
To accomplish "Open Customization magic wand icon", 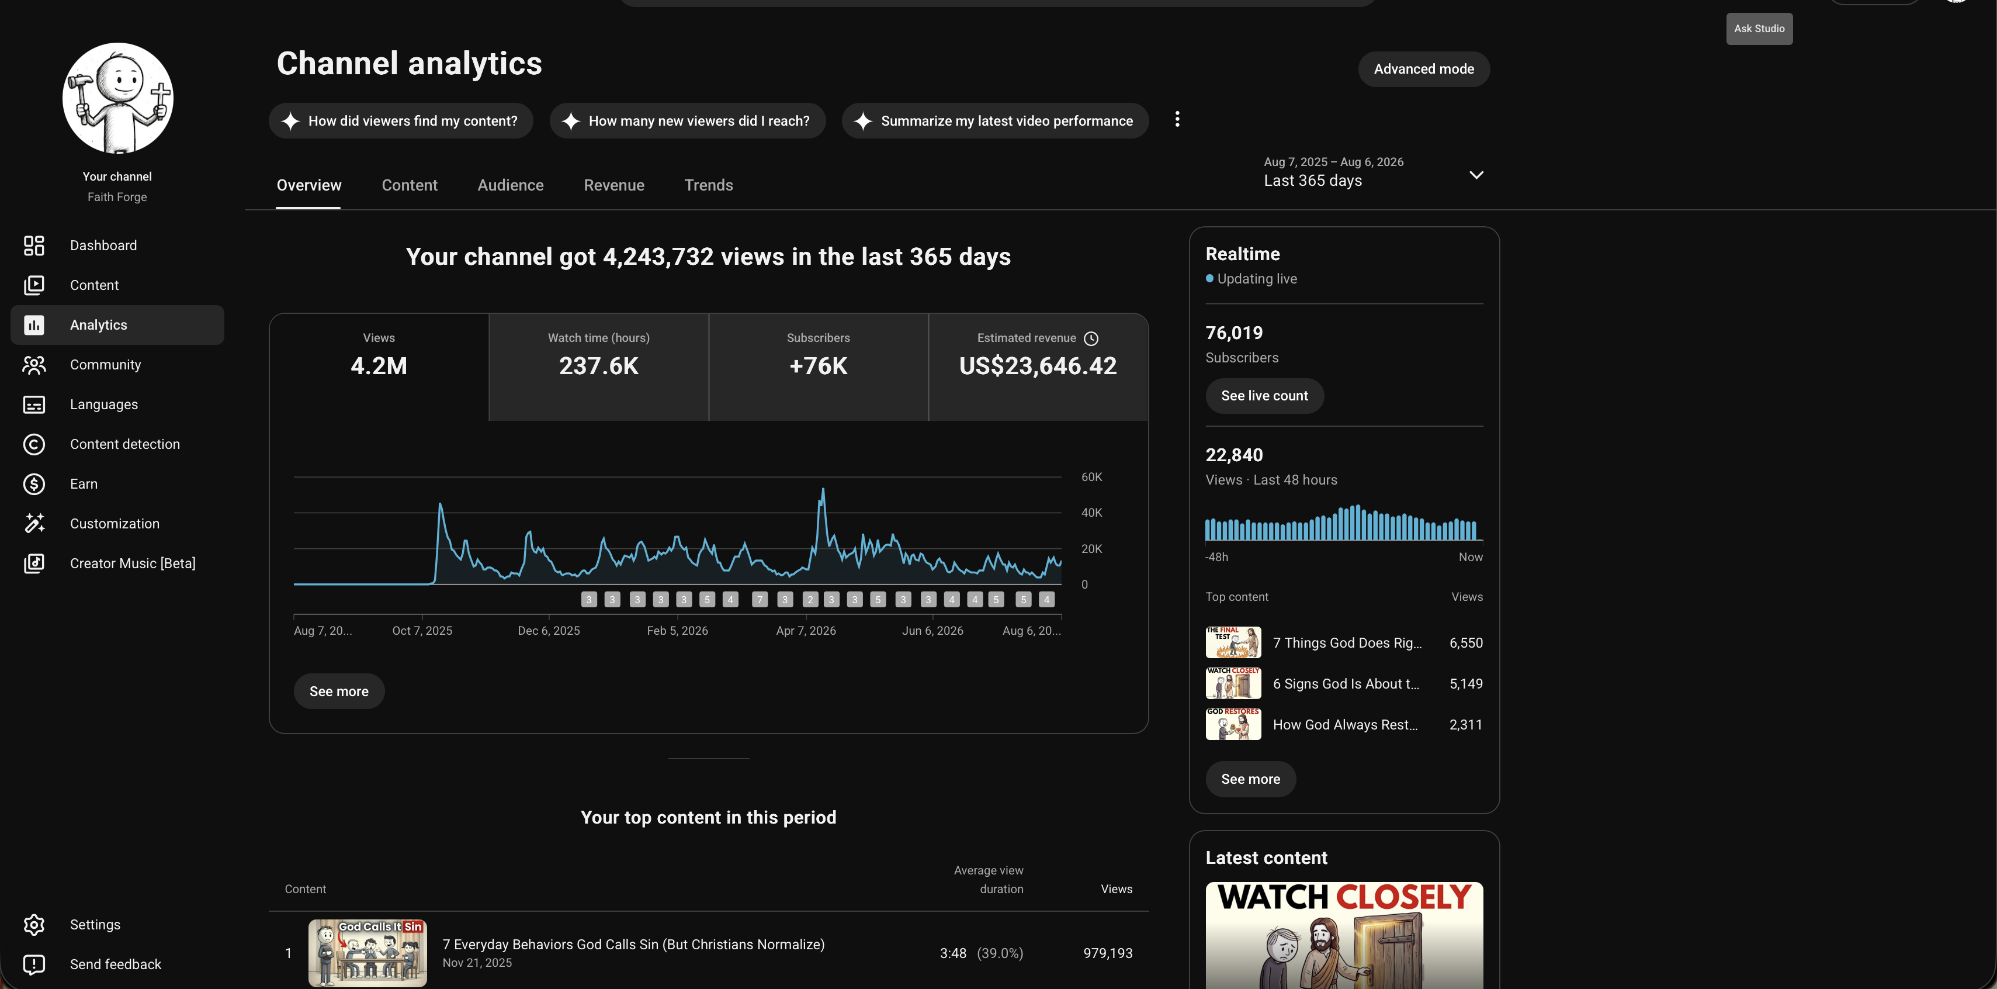I will pos(34,524).
